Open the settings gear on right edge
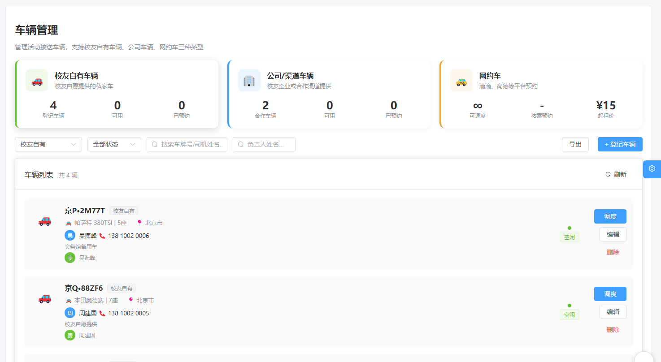 [x=652, y=169]
